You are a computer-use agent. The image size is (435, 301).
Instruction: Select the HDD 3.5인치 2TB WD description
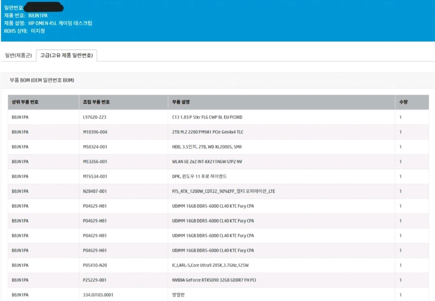pyautogui.click(x=207, y=147)
